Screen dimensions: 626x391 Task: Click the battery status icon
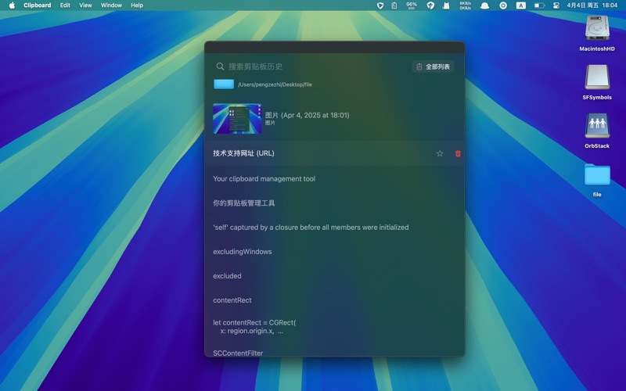tap(539, 5)
